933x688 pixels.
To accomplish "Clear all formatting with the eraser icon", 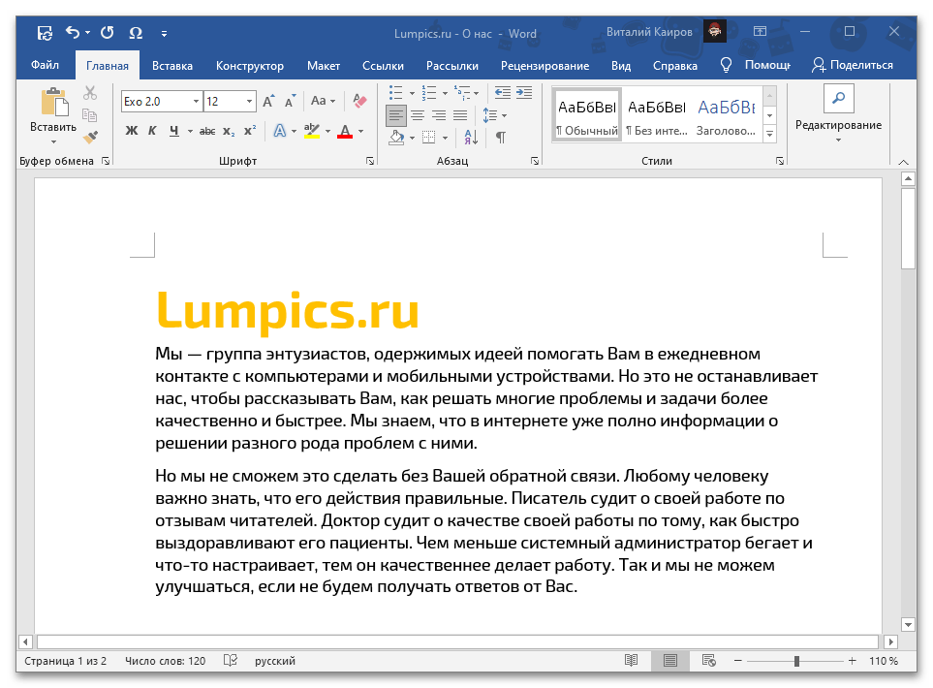I will pos(359,101).
